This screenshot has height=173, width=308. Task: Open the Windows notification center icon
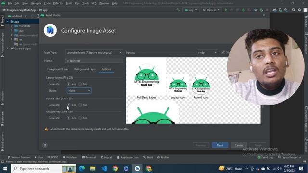(301, 169)
